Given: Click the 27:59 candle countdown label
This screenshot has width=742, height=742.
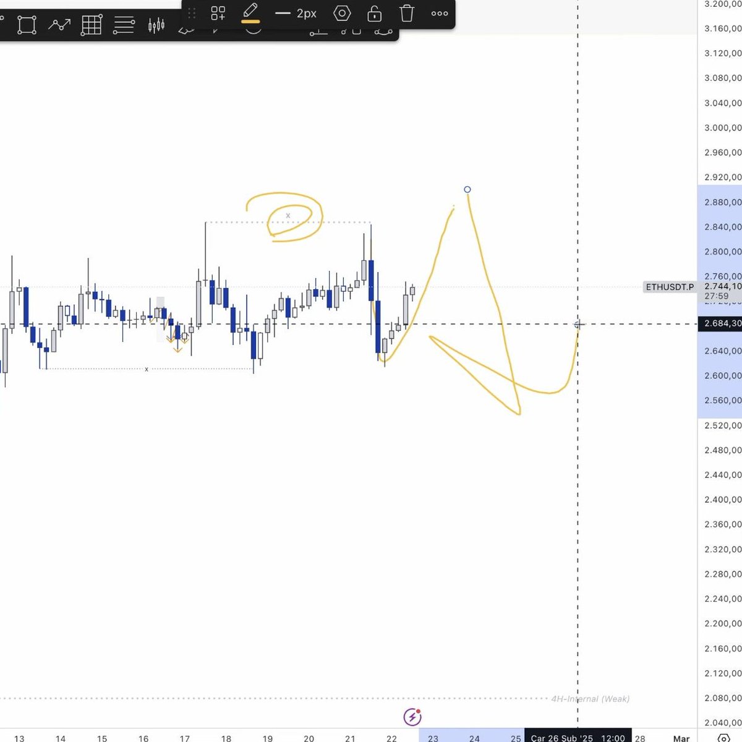Looking at the screenshot, I should point(715,296).
